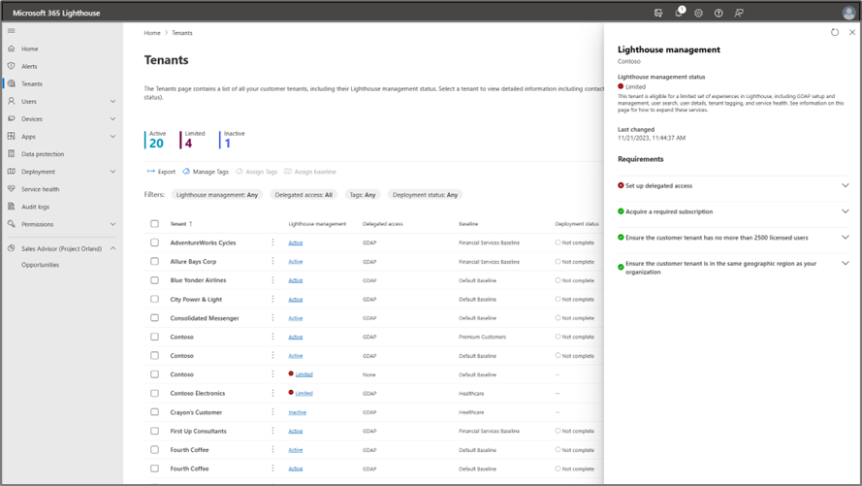Open more options for Allure Bays Corp
This screenshot has height=486, width=862.
pos(272,261)
